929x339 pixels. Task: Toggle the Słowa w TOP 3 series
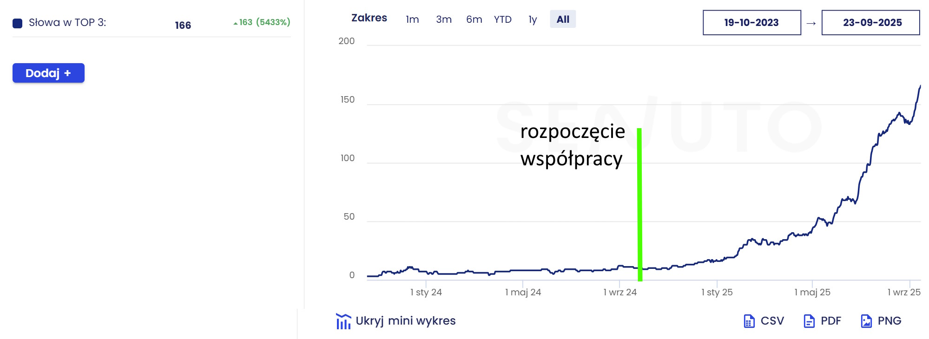click(x=67, y=22)
